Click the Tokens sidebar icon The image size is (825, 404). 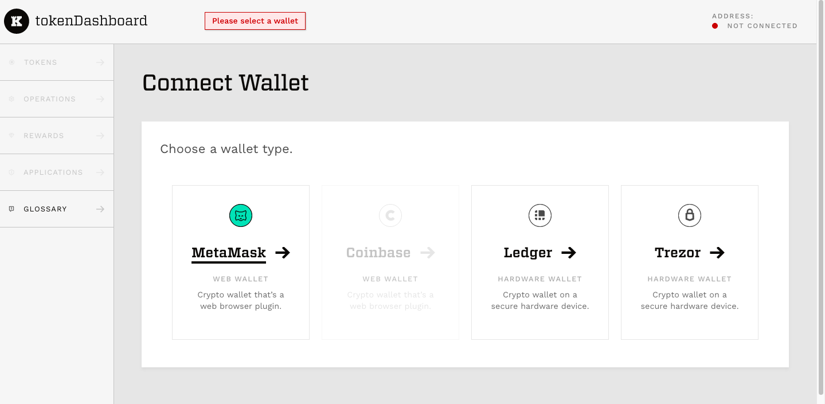[x=11, y=62]
